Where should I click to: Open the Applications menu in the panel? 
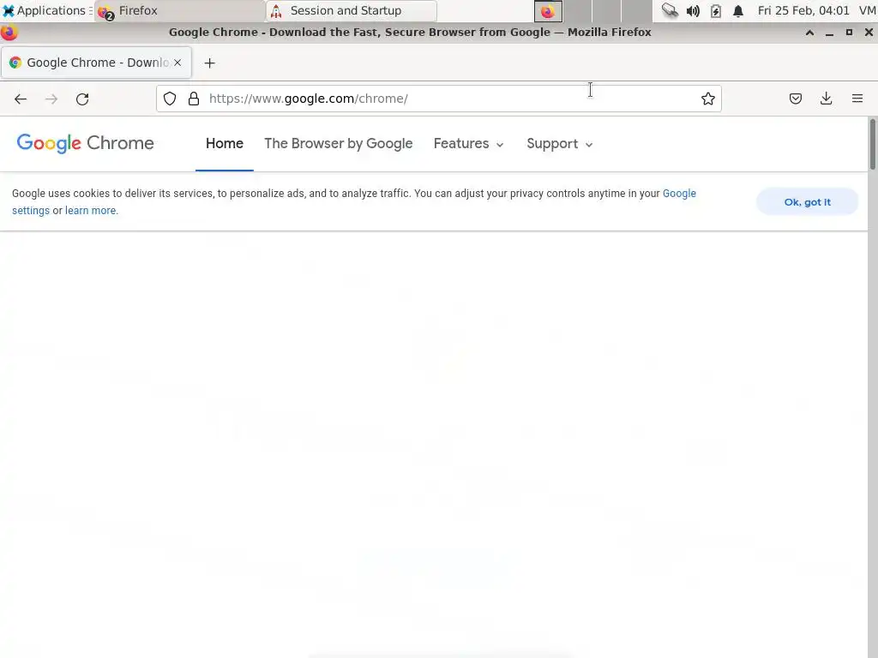(46, 10)
